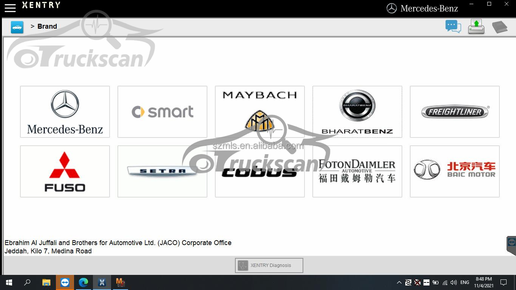This screenshot has width=516, height=290.
Task: Click the Mercedes-Benz logo in header
Action: tap(422, 8)
